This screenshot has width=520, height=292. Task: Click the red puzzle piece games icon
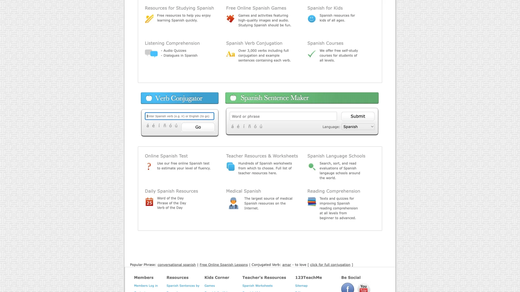coord(230,19)
